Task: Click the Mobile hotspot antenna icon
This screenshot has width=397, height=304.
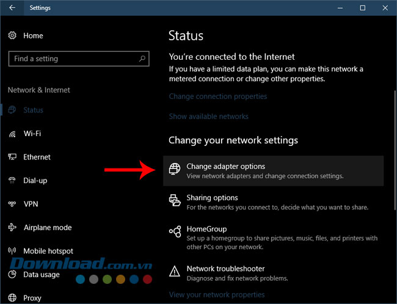Action: (x=12, y=251)
